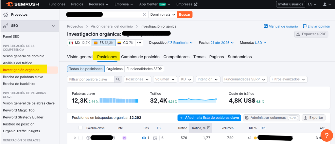The width and height of the screenshot is (335, 144).
Task: Click the Proyectos home icon in sidebar
Action: click(x=6, y=15)
